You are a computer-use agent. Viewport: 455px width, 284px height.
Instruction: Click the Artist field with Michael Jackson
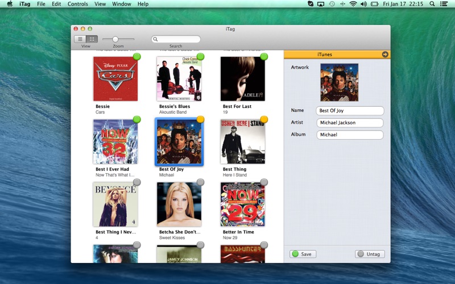tap(350, 123)
